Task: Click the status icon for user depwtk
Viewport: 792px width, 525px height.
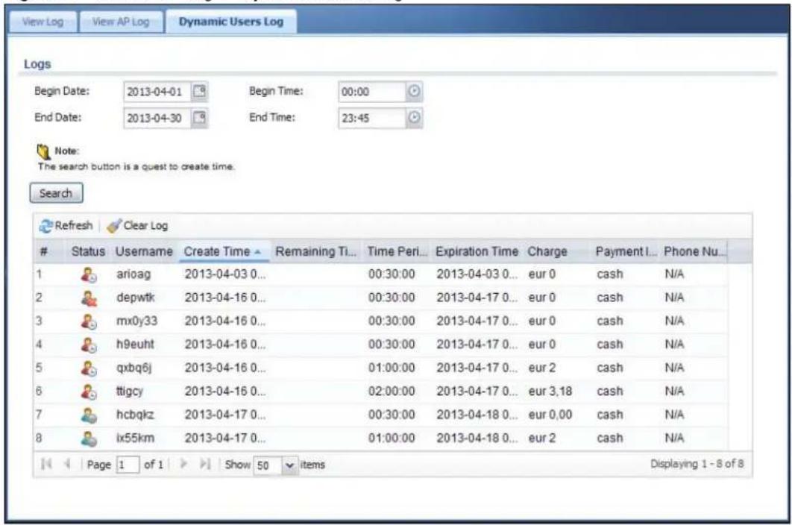Action: pos(89,298)
